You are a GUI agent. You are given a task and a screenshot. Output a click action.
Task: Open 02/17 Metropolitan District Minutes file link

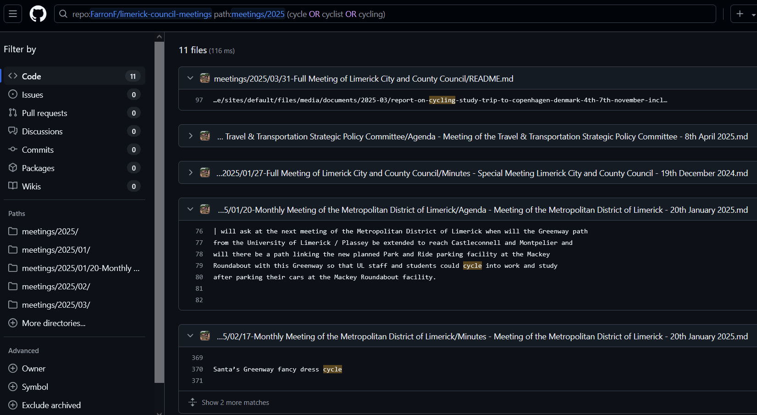click(482, 337)
